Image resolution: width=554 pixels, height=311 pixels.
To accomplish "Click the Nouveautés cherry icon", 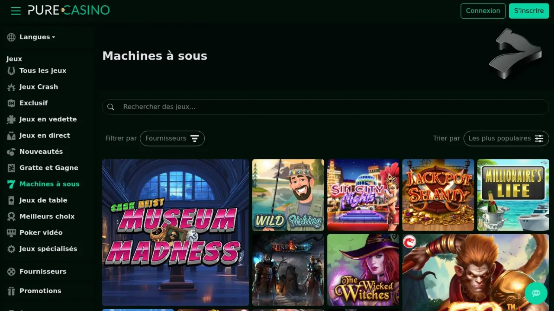I will point(11,152).
